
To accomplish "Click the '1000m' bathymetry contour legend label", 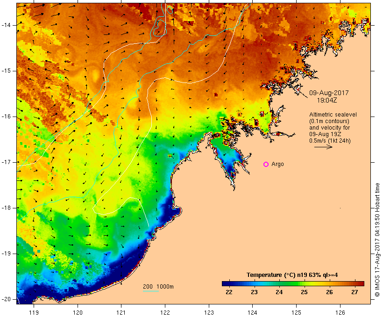I will (165, 287).
